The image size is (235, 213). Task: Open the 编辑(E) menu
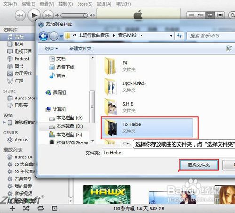coord(28,4)
